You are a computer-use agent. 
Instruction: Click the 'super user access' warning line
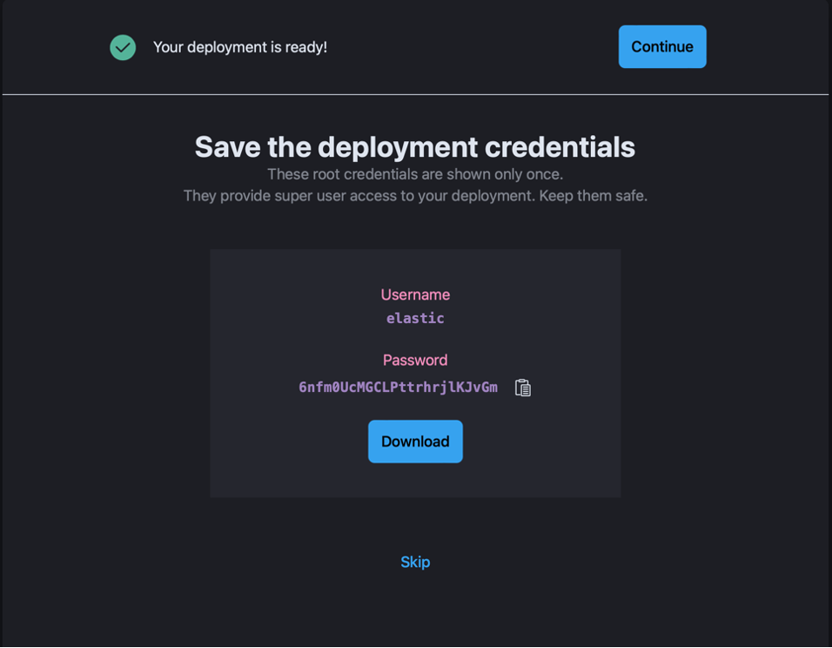pyautogui.click(x=415, y=196)
